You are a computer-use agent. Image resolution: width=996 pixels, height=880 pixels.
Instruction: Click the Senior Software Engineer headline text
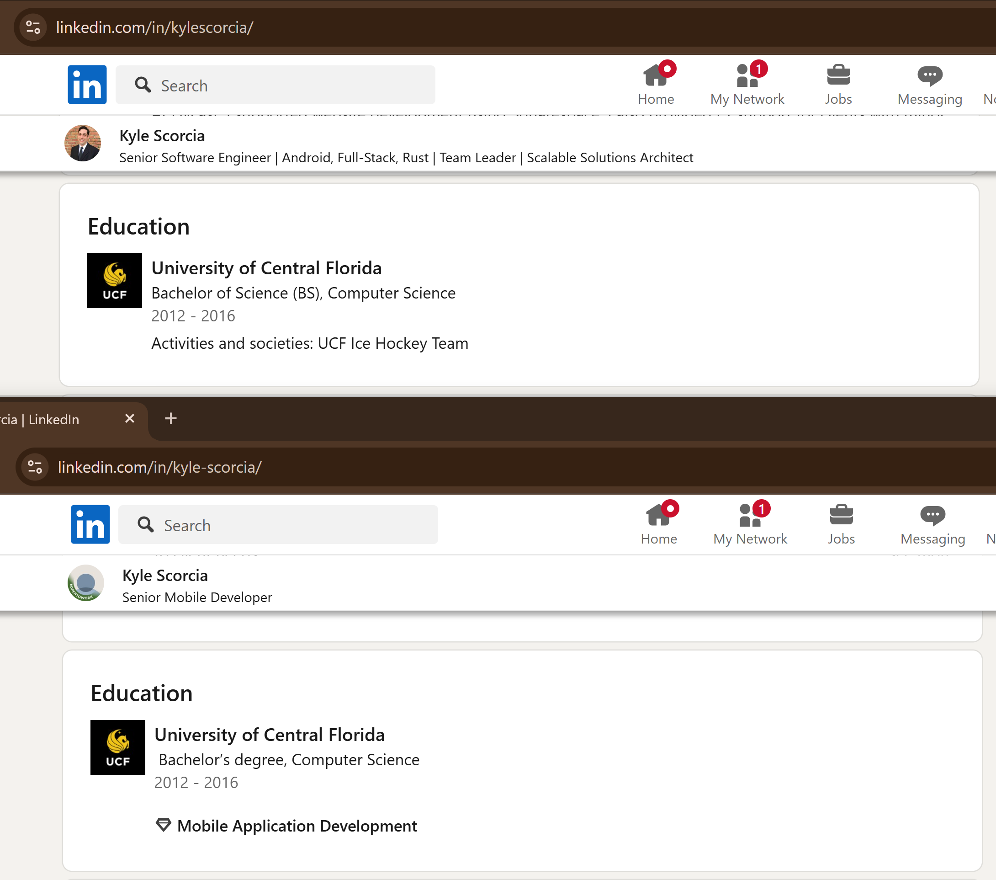406,157
